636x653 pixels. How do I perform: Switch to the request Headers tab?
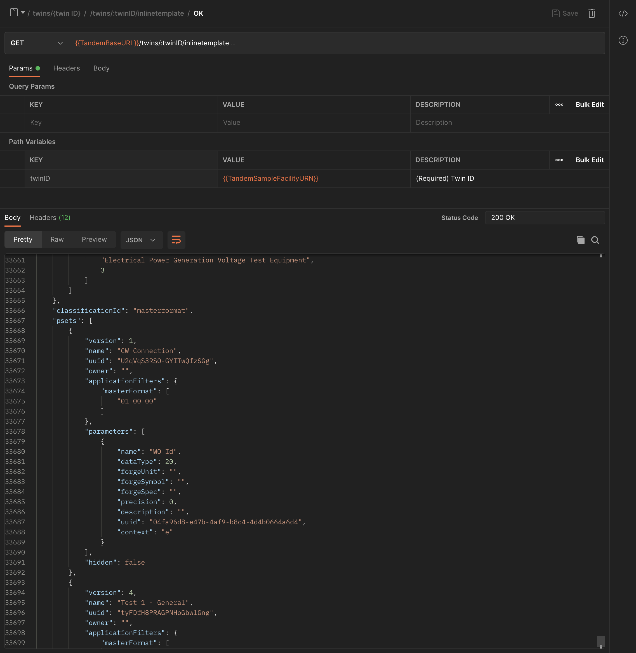(x=67, y=68)
